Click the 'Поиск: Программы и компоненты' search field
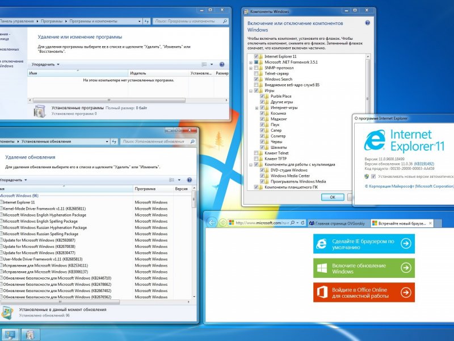The width and height of the screenshot is (454, 341). tap(191, 21)
